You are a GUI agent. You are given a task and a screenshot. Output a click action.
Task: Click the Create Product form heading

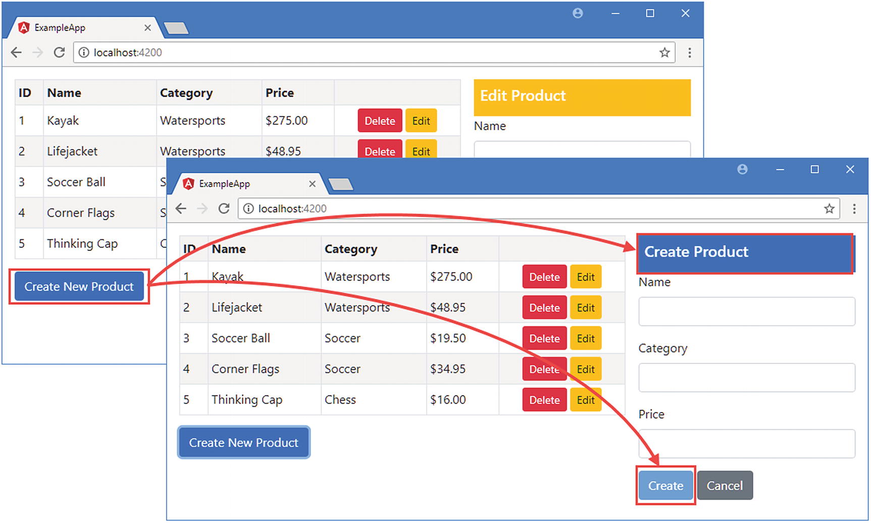click(x=696, y=252)
